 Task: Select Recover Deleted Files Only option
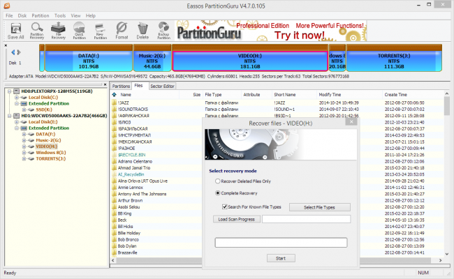tap(218, 181)
